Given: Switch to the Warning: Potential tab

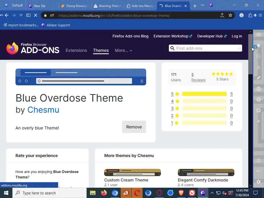Looking at the screenshot, I should pyautogui.click(x=108, y=6).
